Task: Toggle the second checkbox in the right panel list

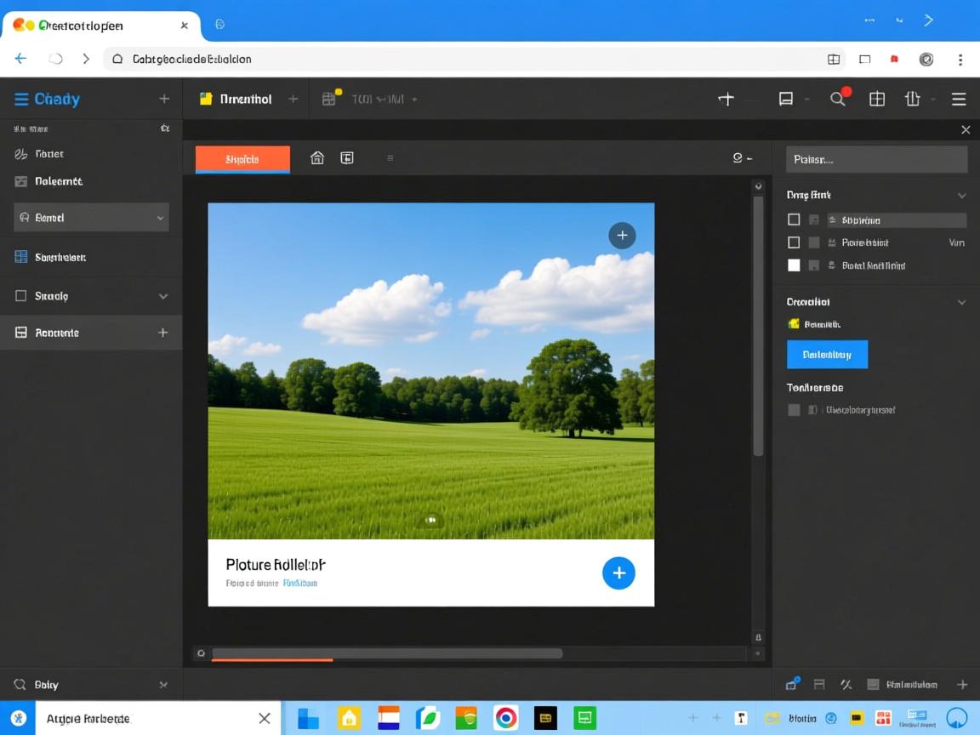Action: (794, 242)
